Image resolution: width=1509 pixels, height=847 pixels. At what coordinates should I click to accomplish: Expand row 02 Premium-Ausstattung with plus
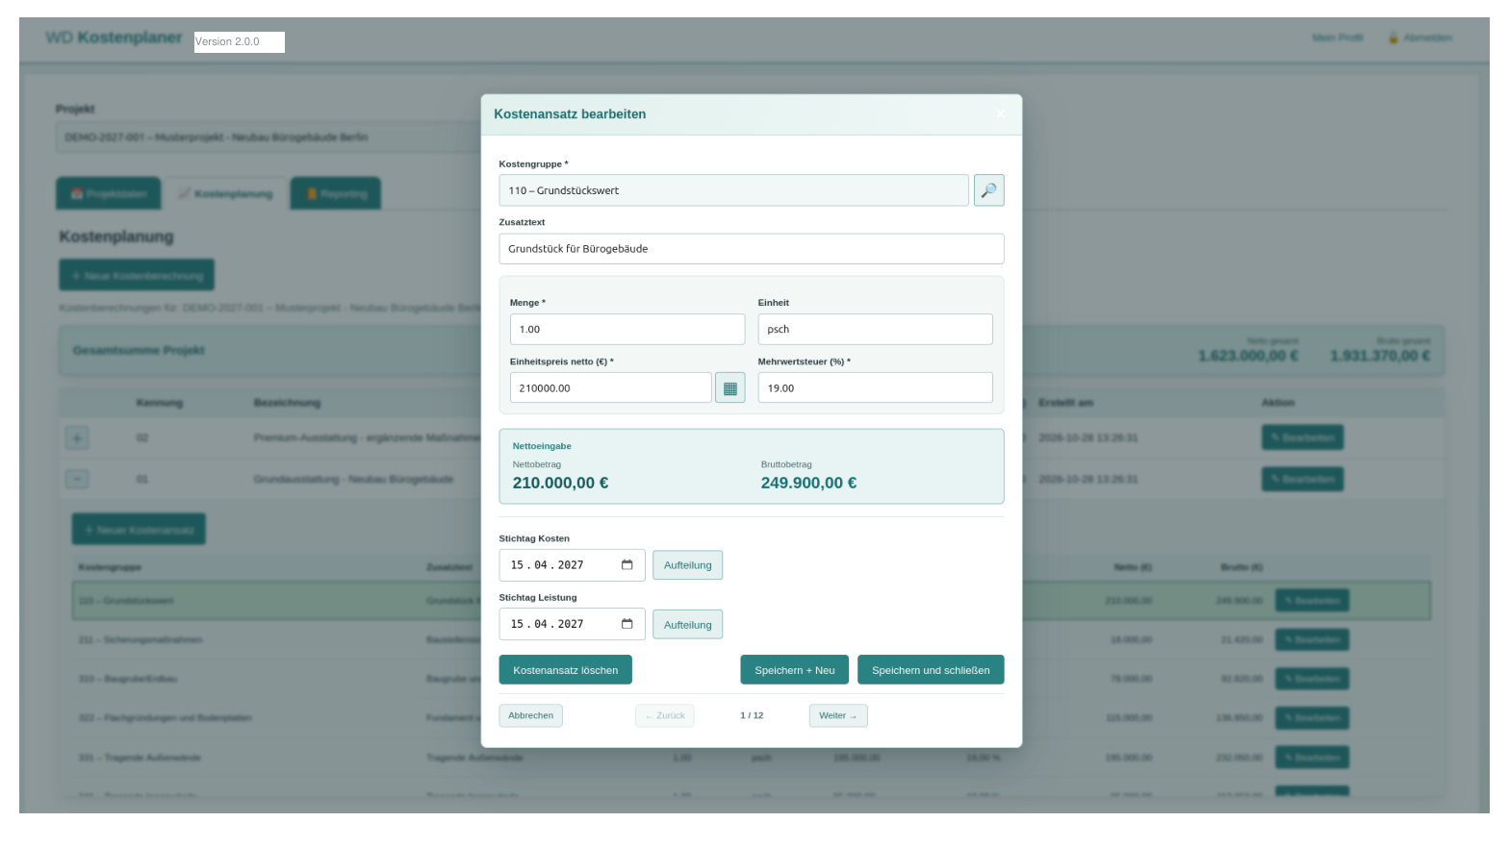coord(77,438)
